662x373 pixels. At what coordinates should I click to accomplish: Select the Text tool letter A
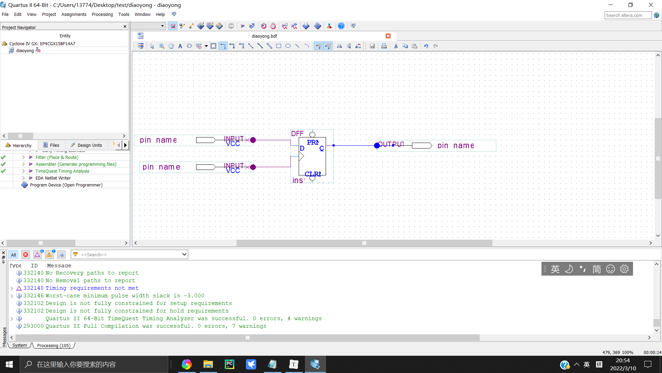pyautogui.click(x=180, y=46)
